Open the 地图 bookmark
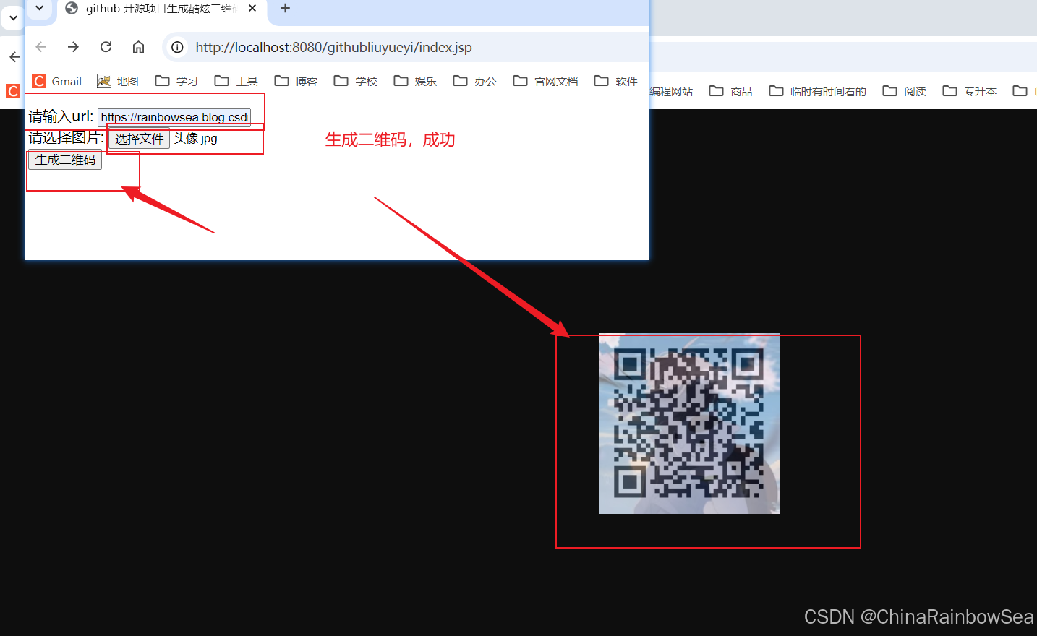 118,81
